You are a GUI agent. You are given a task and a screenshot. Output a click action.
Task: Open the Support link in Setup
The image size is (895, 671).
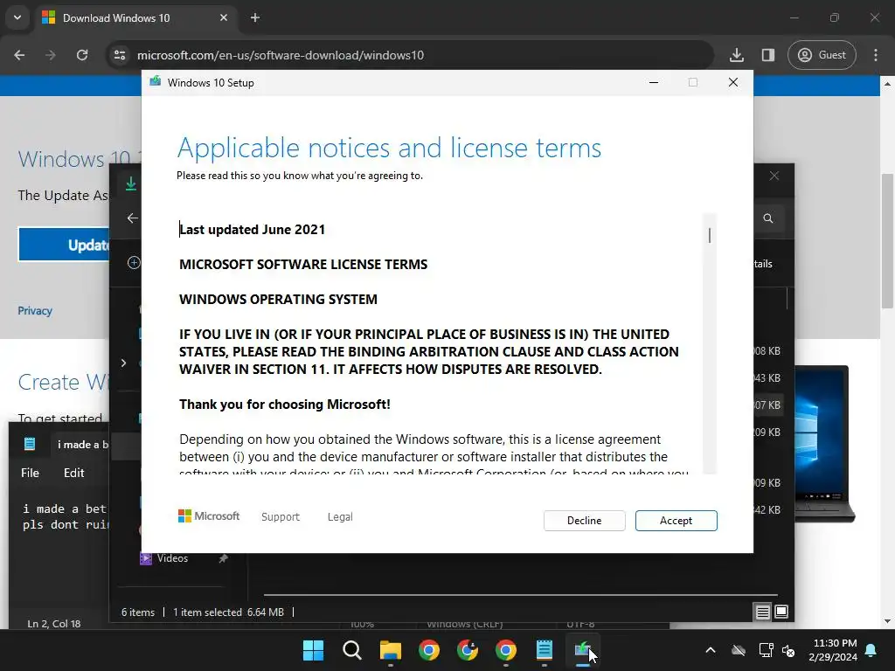point(281,516)
